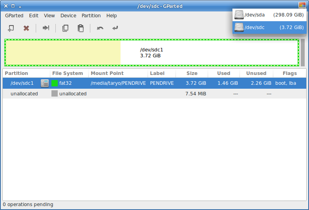
Task: Click the Unused column header
Action: (256, 73)
